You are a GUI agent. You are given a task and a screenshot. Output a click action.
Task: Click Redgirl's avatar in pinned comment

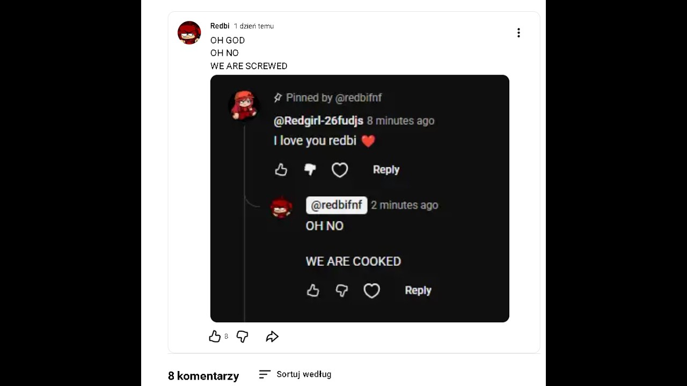(244, 105)
